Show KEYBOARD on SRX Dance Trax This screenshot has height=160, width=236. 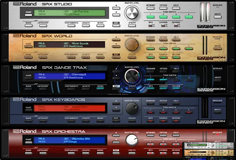(150, 71)
